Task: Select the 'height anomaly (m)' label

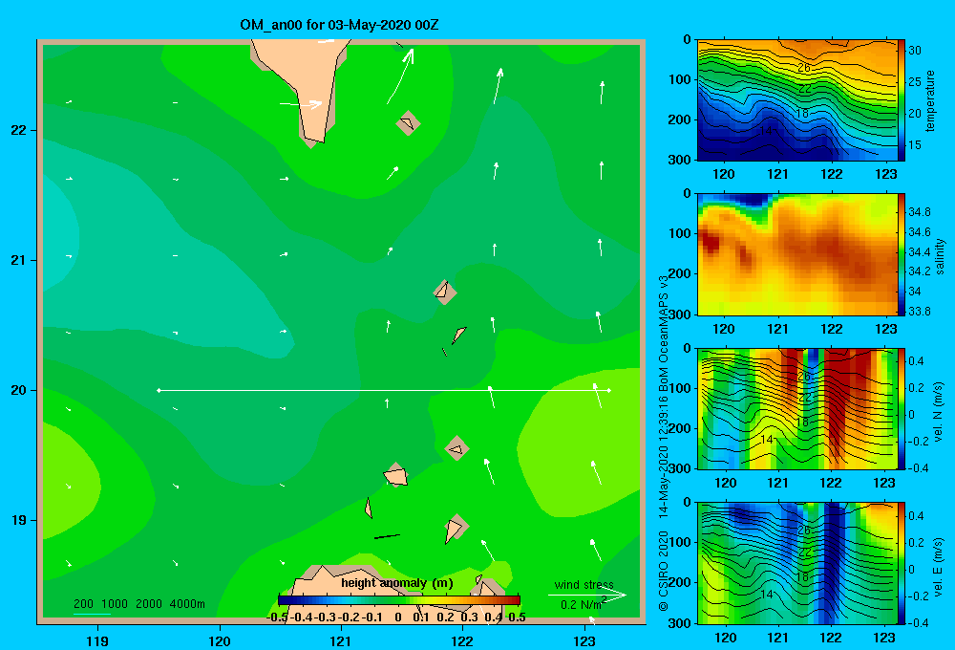Action: pyautogui.click(x=397, y=583)
